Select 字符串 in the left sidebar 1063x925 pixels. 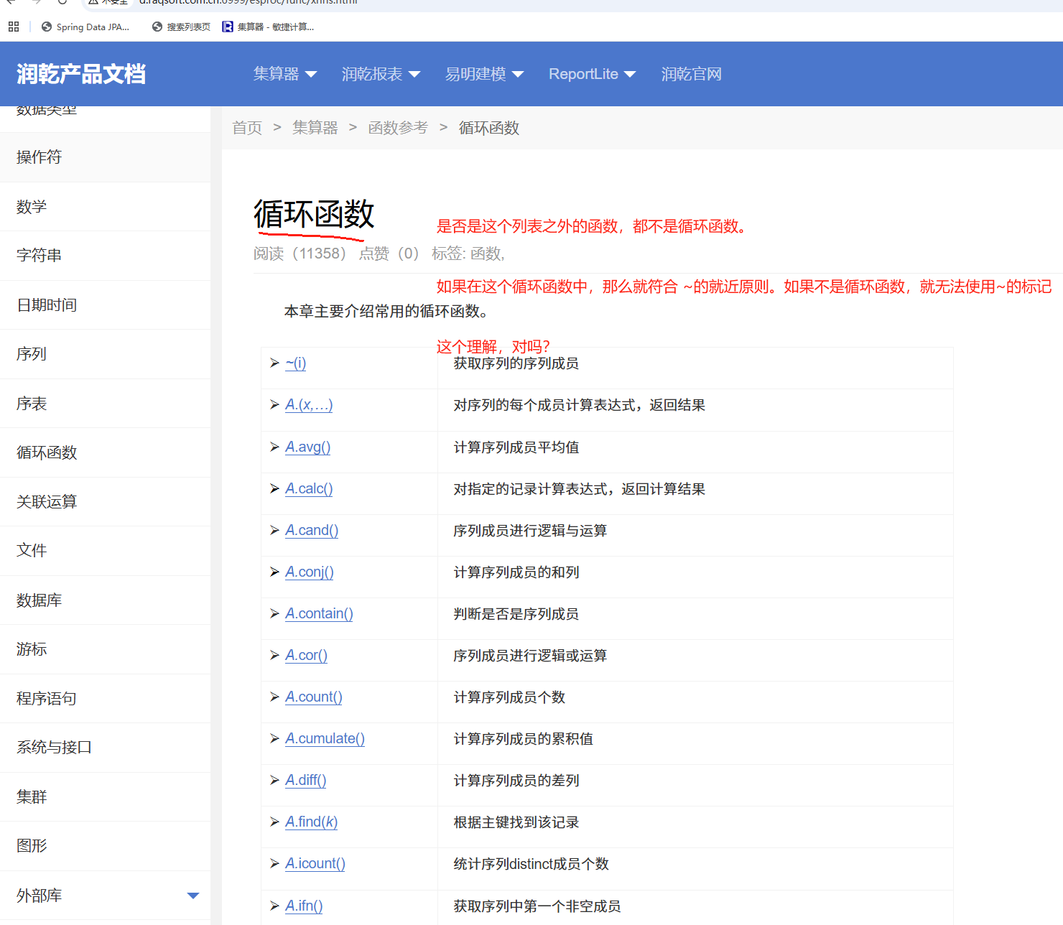39,255
